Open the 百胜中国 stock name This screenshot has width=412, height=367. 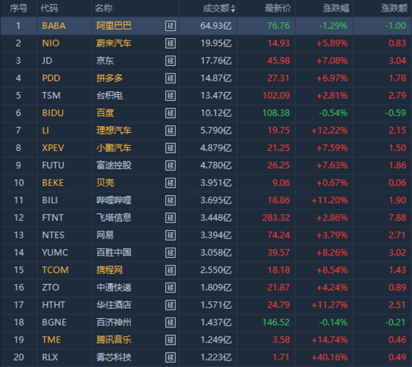click(x=114, y=252)
